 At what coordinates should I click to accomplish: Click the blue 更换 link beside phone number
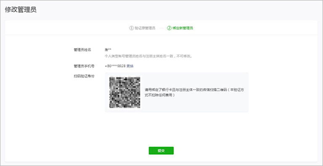click(x=130, y=66)
